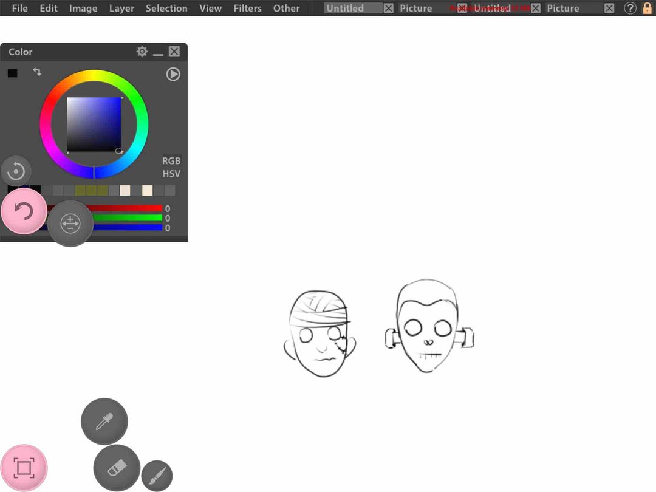Select the eraser tool
The height and width of the screenshot is (492, 656).
117,468
